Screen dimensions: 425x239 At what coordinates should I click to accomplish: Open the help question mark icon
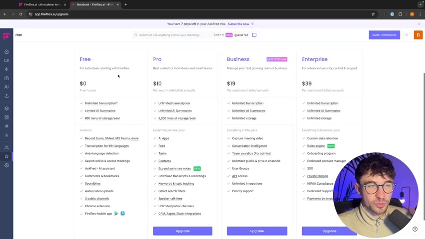click(x=415, y=229)
